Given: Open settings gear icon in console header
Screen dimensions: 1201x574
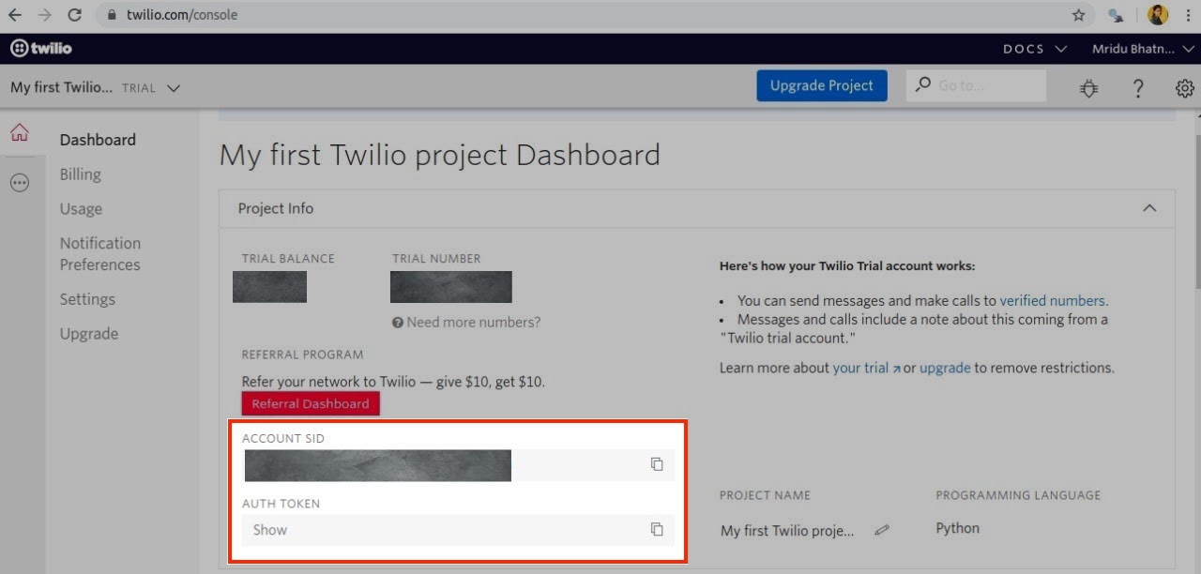Looking at the screenshot, I should (1184, 88).
